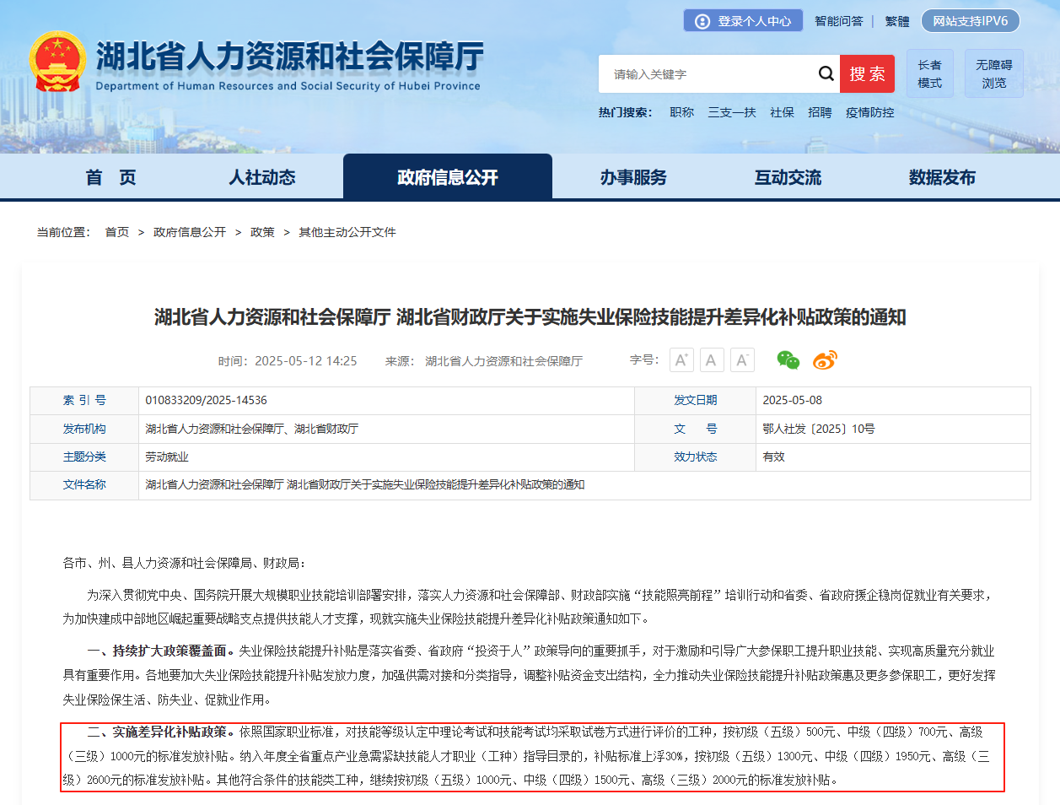Go to the 首页 navigation tab

click(x=110, y=177)
